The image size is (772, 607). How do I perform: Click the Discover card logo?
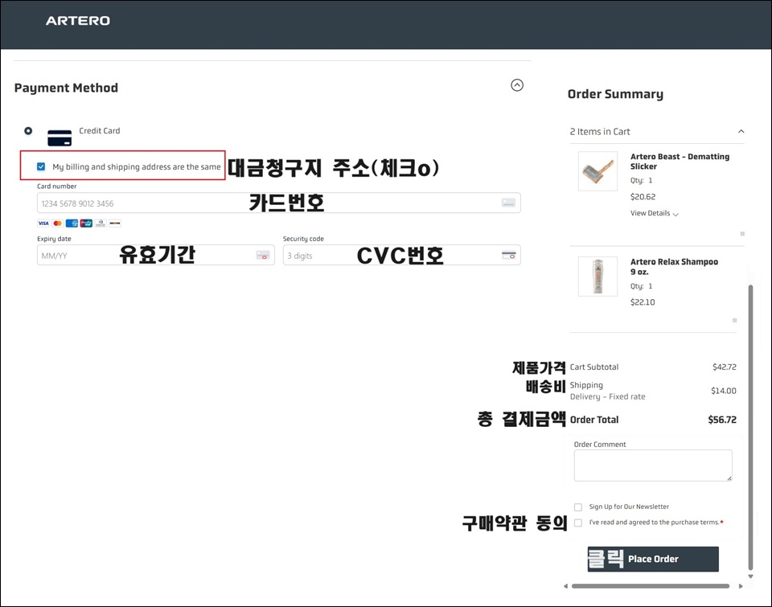click(x=115, y=223)
